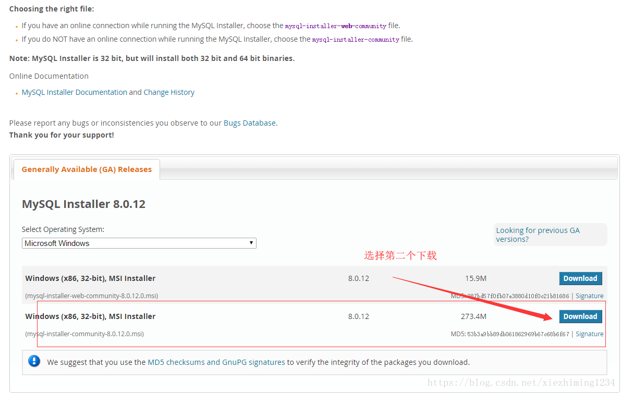Screen dimensions: 621x393
Task: Click MD5 hash of the 273.4M installer
Action: tap(518, 334)
